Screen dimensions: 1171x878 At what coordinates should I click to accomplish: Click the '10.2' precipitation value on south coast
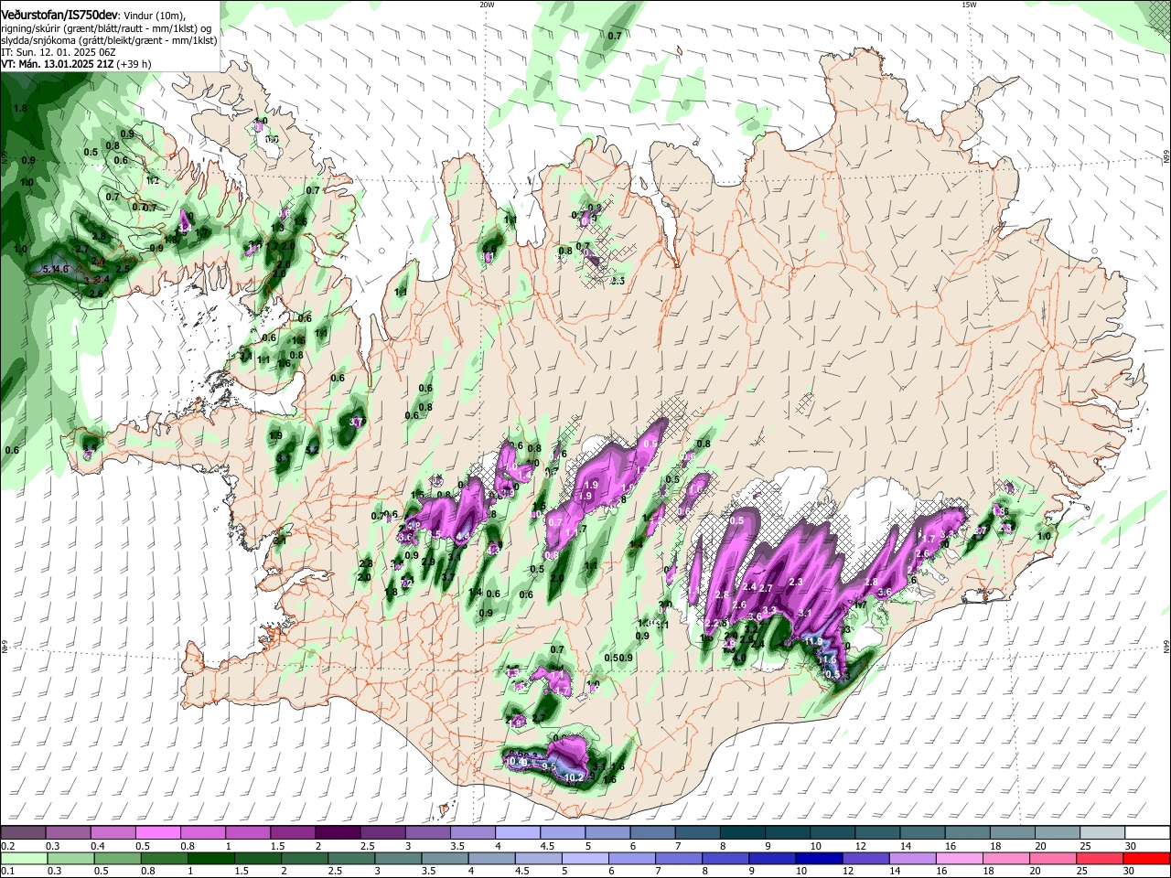pos(575,777)
